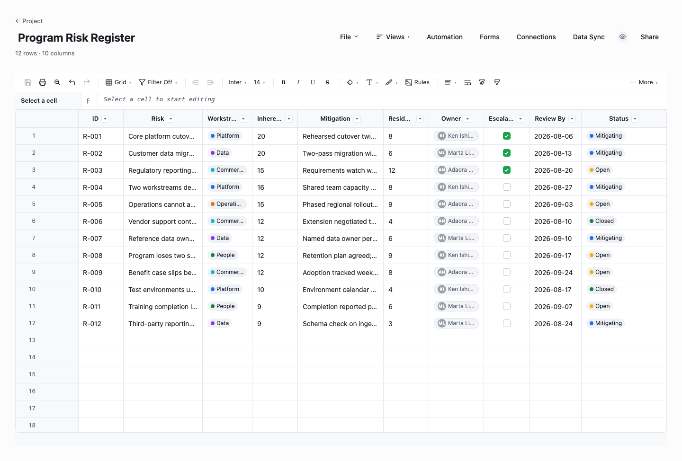Open the Data Sync menu item

(x=589, y=37)
